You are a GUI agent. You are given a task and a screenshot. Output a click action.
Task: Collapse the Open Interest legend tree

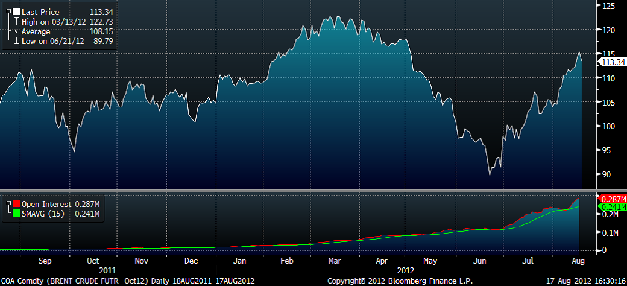tap(7, 203)
